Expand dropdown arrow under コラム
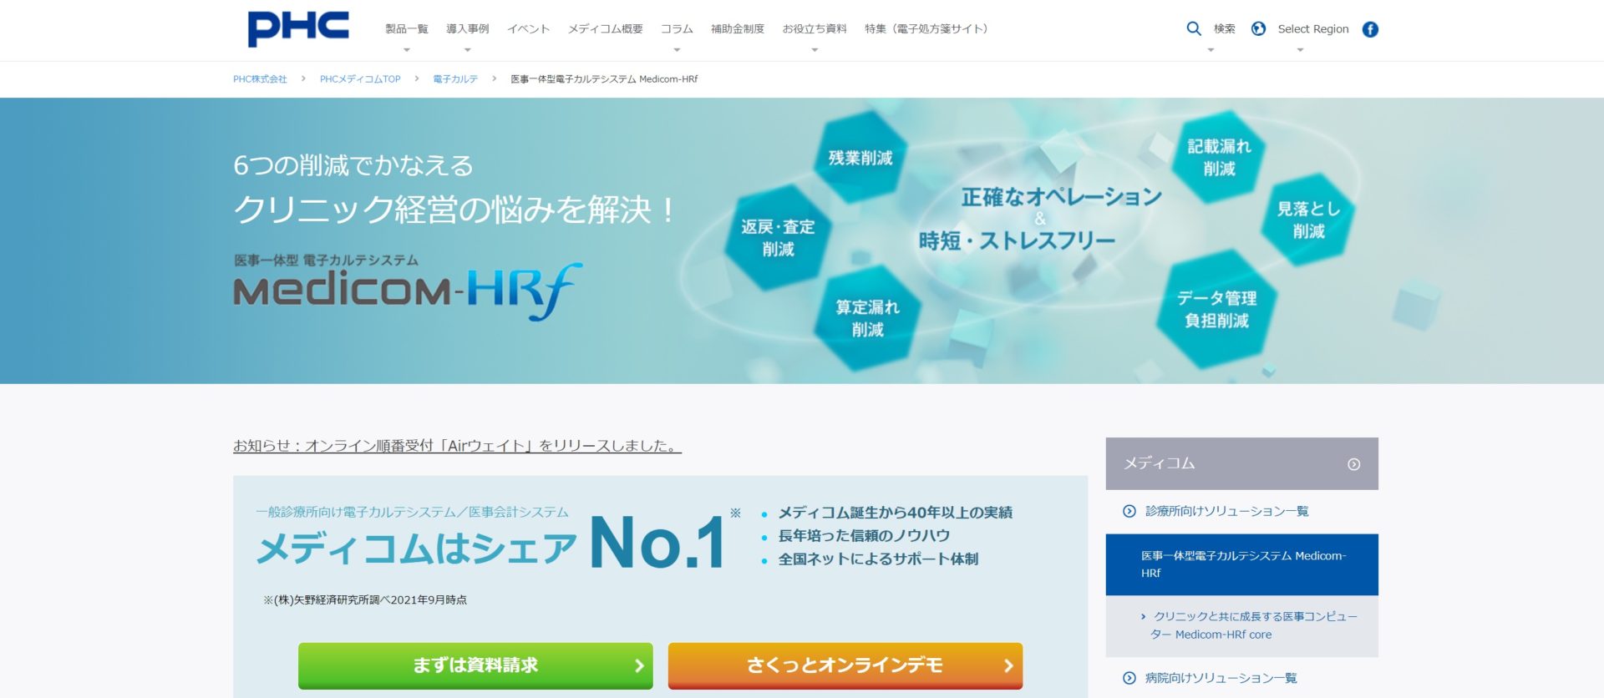Viewport: 1604px width, 698px height. 677,50
